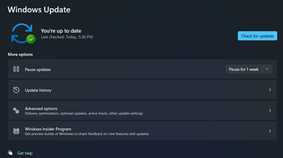Click the Windows Insider Program cat icon
The image size is (283, 158).
16,131
